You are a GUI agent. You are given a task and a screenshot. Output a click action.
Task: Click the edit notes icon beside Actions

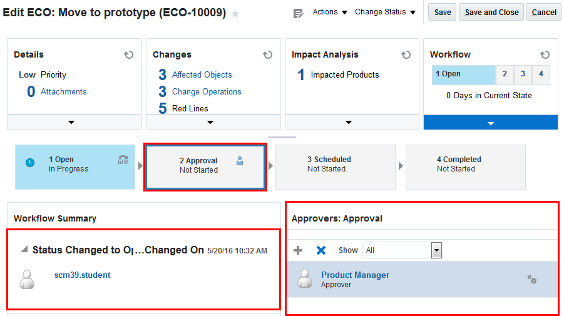click(299, 13)
